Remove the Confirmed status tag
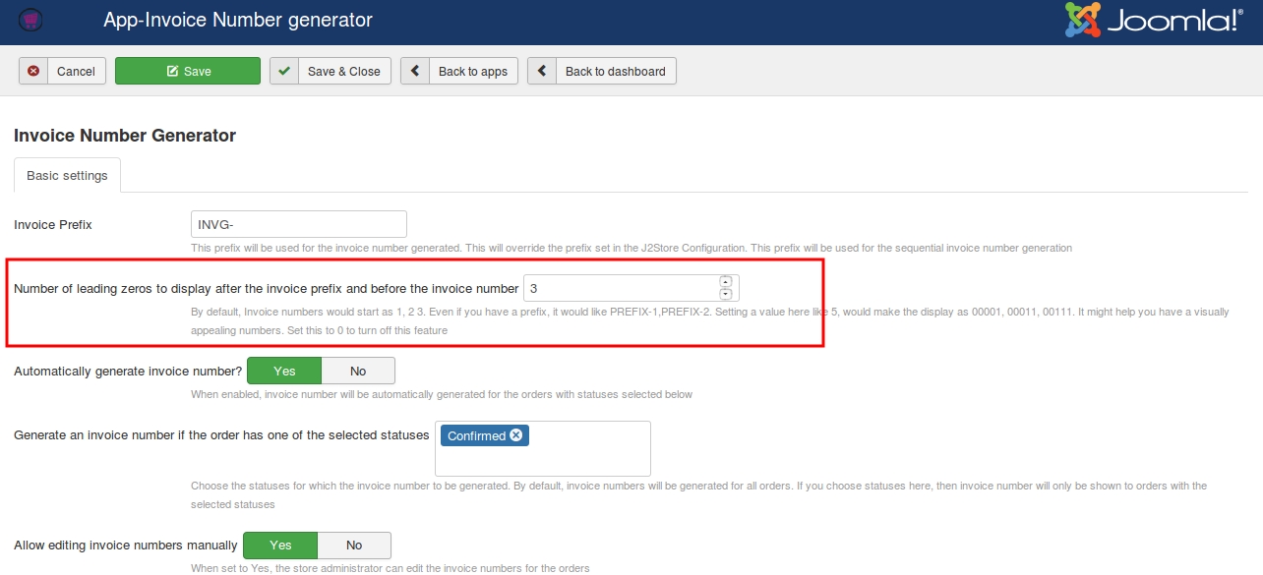The image size is (1263, 575). tap(516, 435)
